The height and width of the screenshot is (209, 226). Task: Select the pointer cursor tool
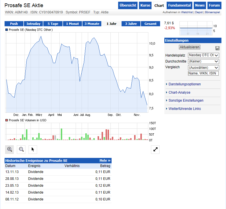pyautogui.click(x=33, y=149)
